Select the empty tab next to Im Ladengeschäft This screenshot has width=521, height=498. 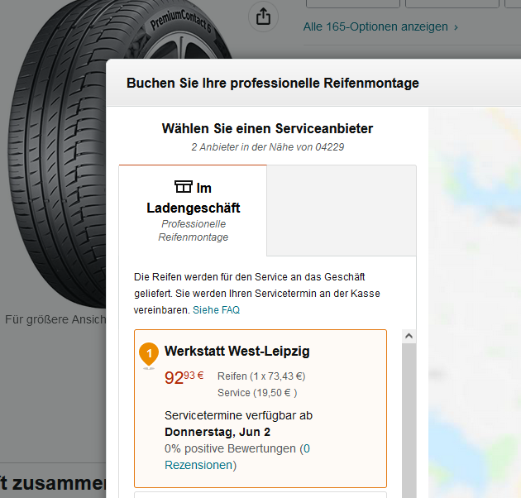click(341, 210)
